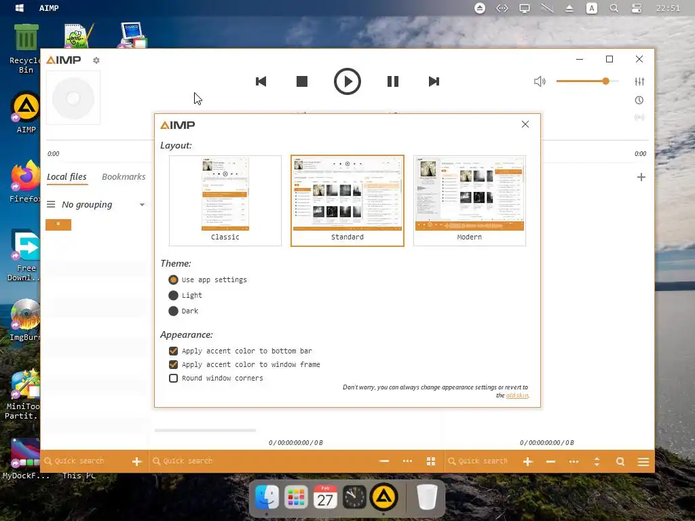Add new playlist with plus at right

(641, 177)
